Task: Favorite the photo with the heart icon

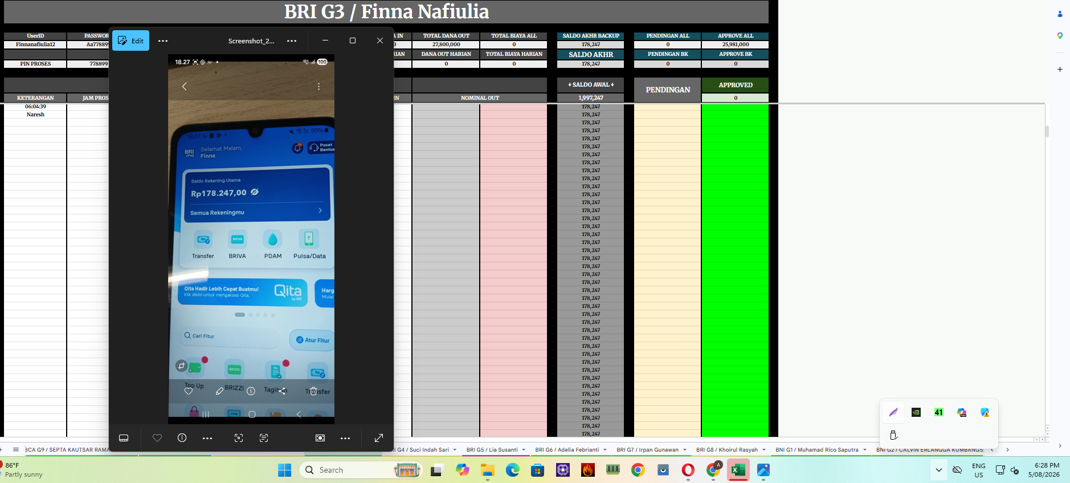Action: 157,438
